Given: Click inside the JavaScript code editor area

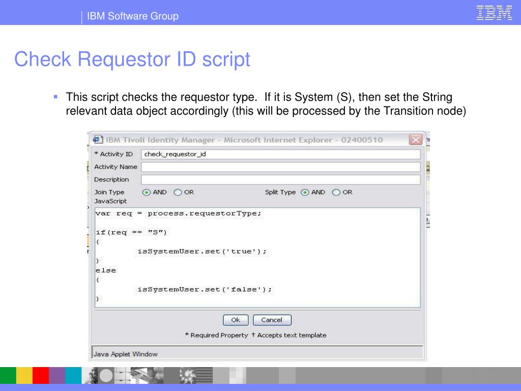Looking at the screenshot, I should (x=257, y=257).
